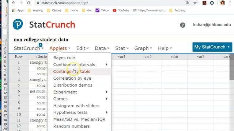Click the zoom magnifier icon in address bar

188,3
